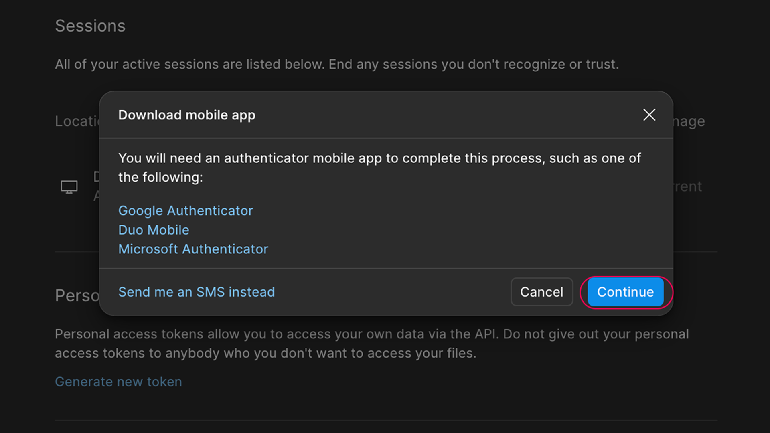Click the Download mobile app title
The image size is (770, 433).
[186, 115]
